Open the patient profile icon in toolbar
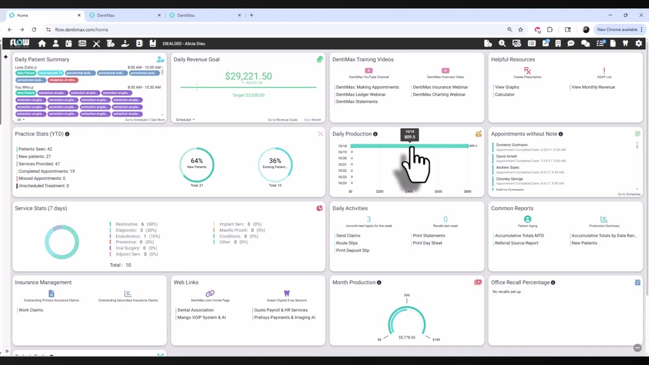This screenshot has height=365, width=649. pos(56,44)
